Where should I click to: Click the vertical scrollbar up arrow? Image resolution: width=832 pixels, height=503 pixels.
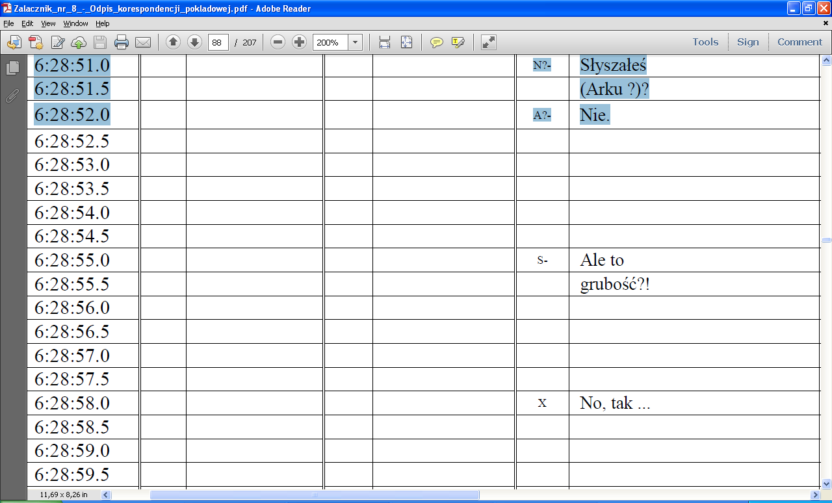826,60
